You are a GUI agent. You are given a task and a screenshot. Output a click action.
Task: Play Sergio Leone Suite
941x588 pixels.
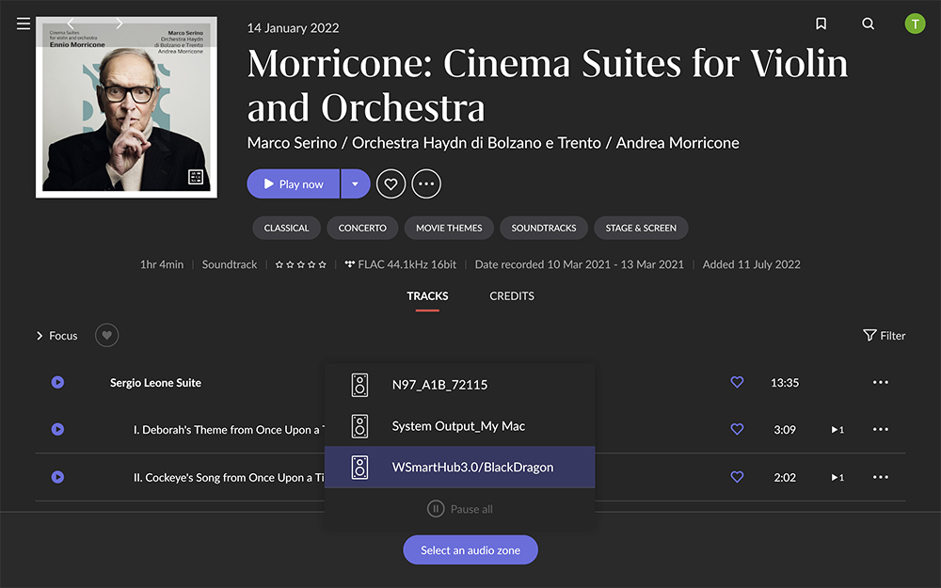[x=57, y=382]
